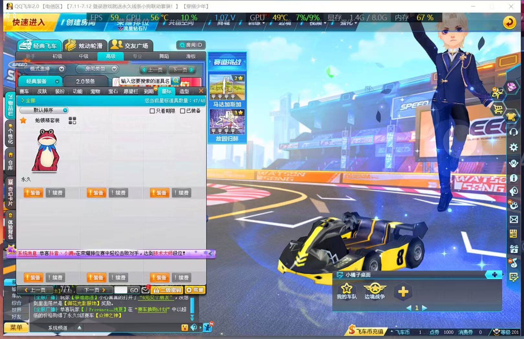Switch to the 炫动轮滑 tab
524x339 pixels.
point(85,46)
